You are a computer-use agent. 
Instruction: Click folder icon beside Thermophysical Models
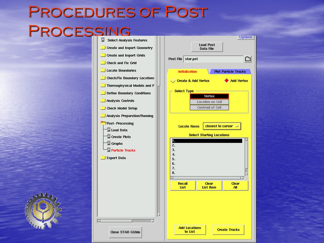[x=103, y=85]
